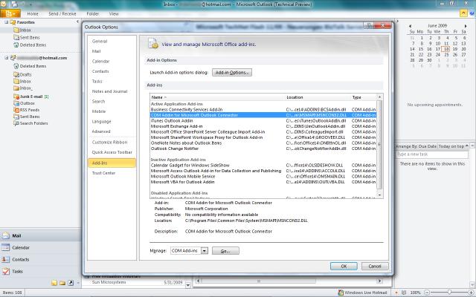Select the General options category

[112, 42]
